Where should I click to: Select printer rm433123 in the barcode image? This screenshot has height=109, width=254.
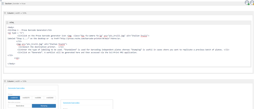point(14,98)
